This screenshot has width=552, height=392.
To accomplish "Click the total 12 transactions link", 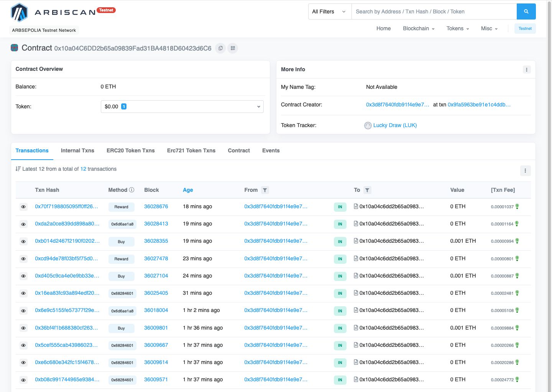I will tap(83, 169).
